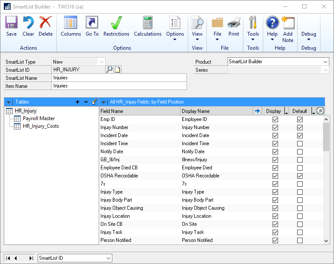The height and width of the screenshot is (264, 334).
Task: Select the On Site CB field row
Action: [212, 224]
